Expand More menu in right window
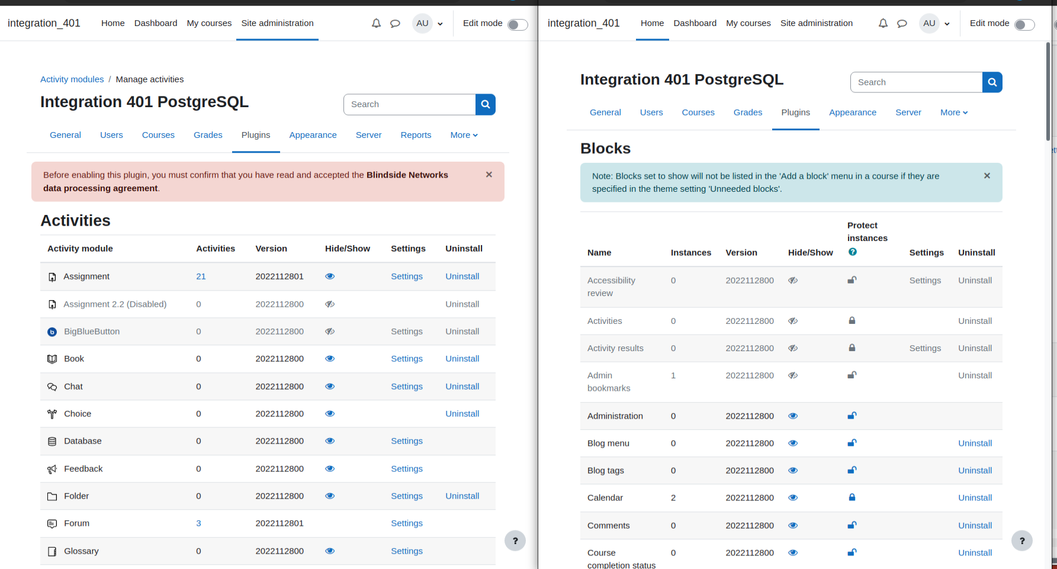 (x=954, y=112)
